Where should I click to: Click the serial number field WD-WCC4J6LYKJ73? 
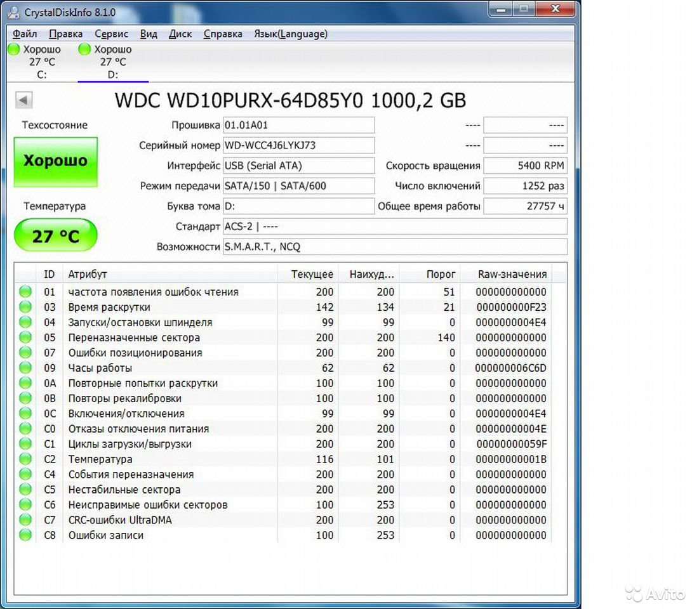coord(299,145)
